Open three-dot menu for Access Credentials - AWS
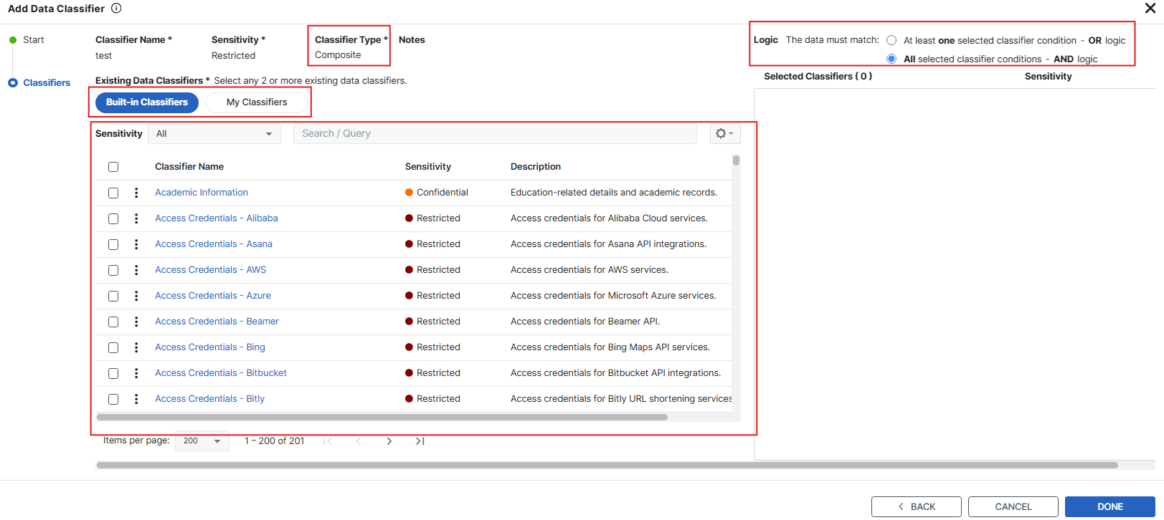Image resolution: width=1164 pixels, height=520 pixels. pos(136,270)
